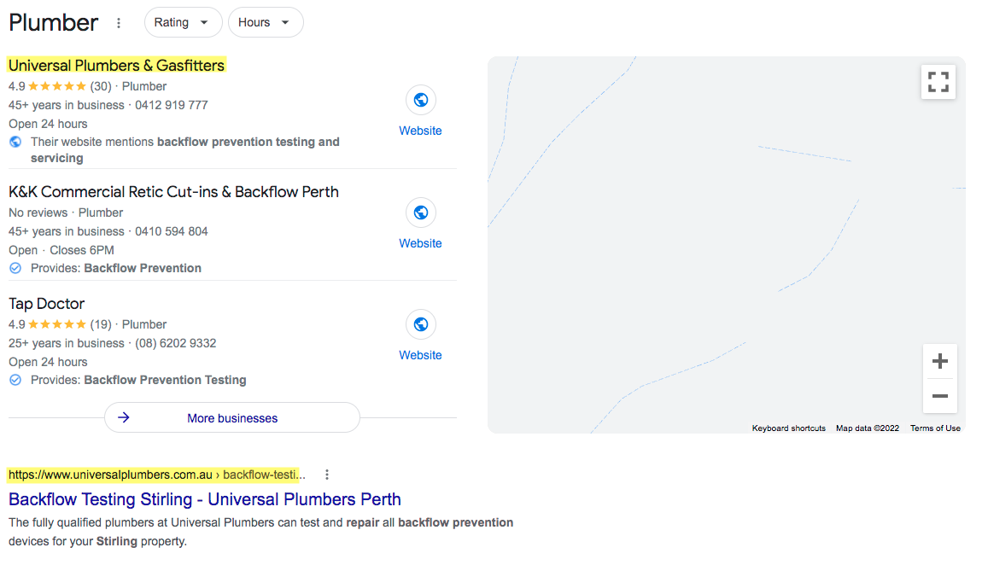Open the Rating filter dropdown
The width and height of the screenshot is (988, 565).
[x=183, y=23]
